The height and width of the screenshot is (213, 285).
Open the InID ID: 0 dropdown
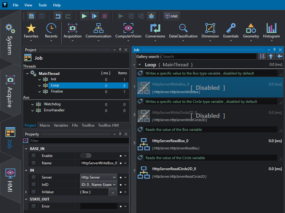[x=98, y=184]
